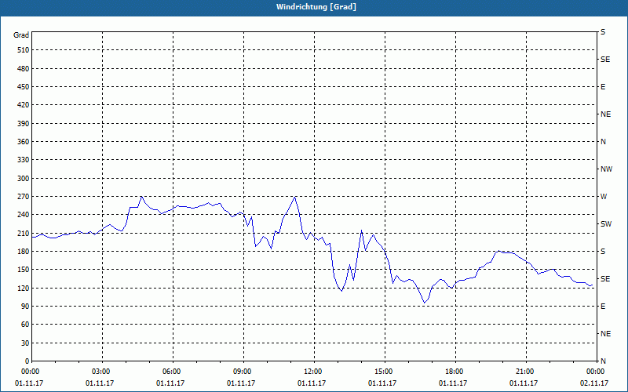Click the 'E' compass label beside 90 gridline
Viewport: 628px width, 392px height.
[603, 307]
